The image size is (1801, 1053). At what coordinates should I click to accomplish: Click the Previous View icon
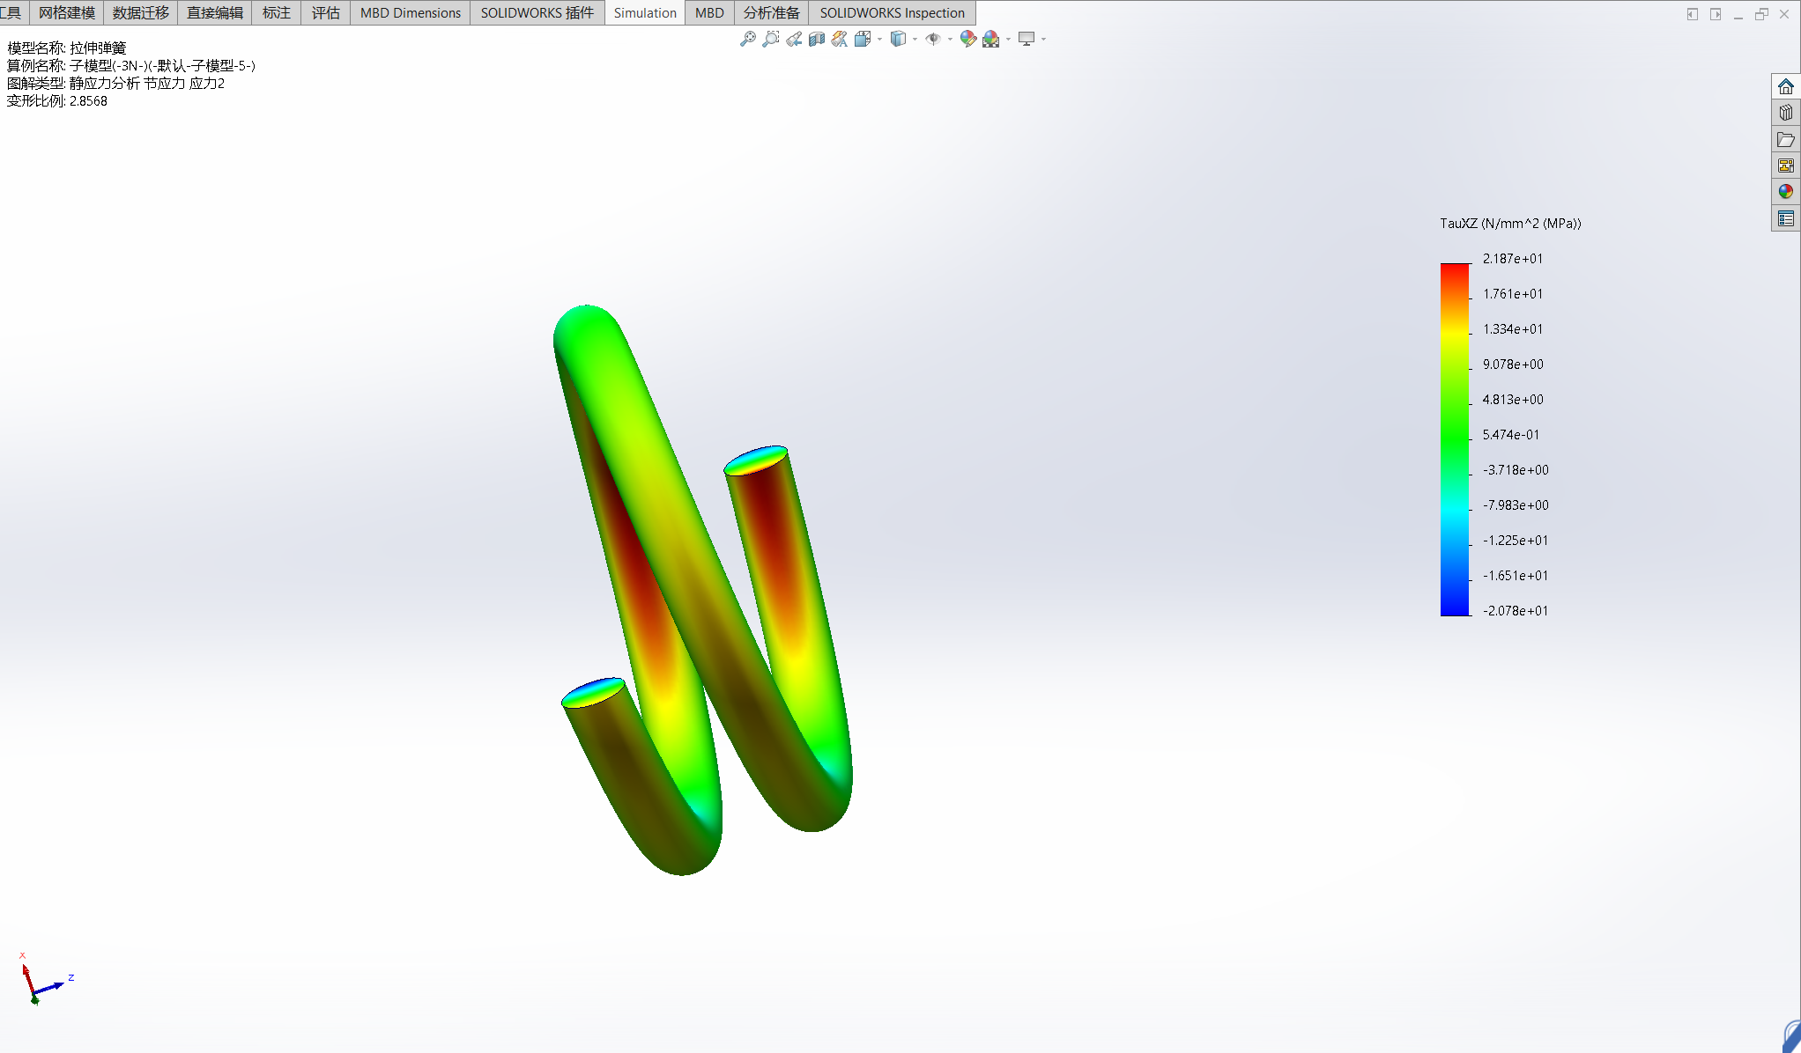click(x=794, y=39)
